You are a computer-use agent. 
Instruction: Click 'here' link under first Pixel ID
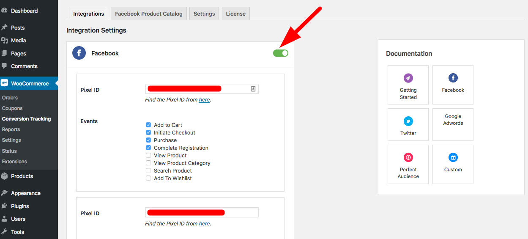pyautogui.click(x=204, y=100)
